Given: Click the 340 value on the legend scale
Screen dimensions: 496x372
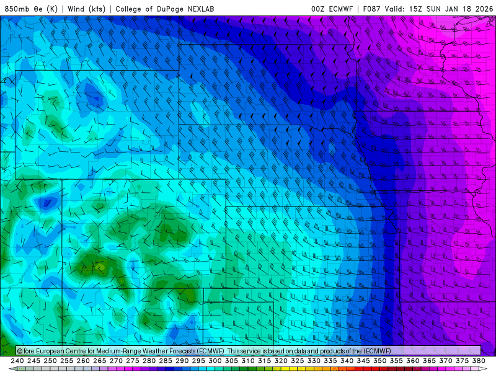Looking at the screenshot, I should point(347,361).
